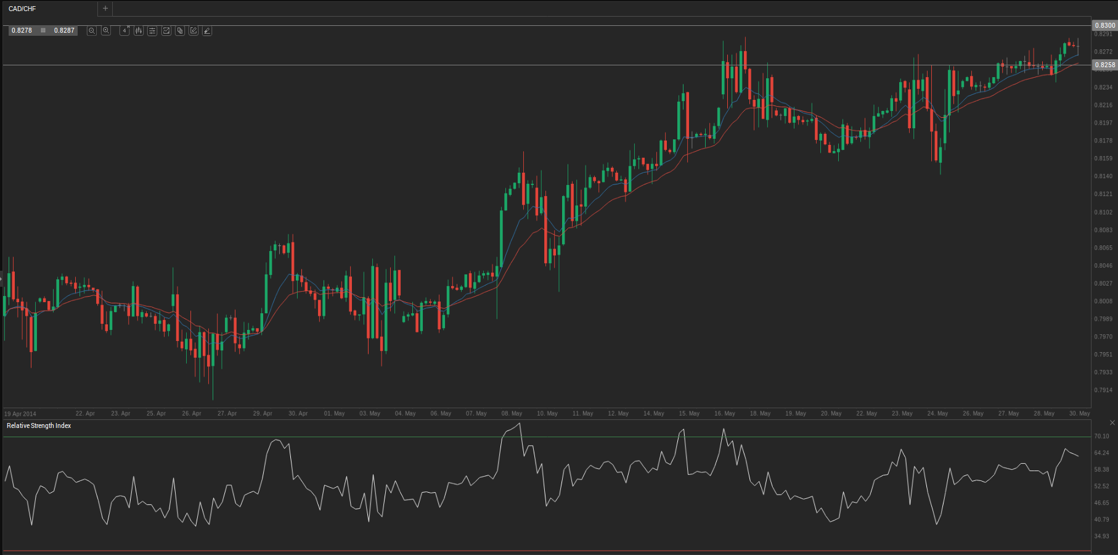Viewport: 1118px width, 555px height.
Task: Select the 0.8258 price level marker
Action: (x=1104, y=65)
